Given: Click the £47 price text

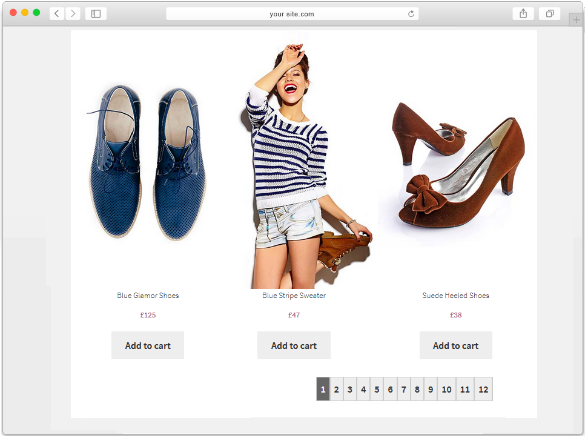Looking at the screenshot, I should tap(294, 315).
